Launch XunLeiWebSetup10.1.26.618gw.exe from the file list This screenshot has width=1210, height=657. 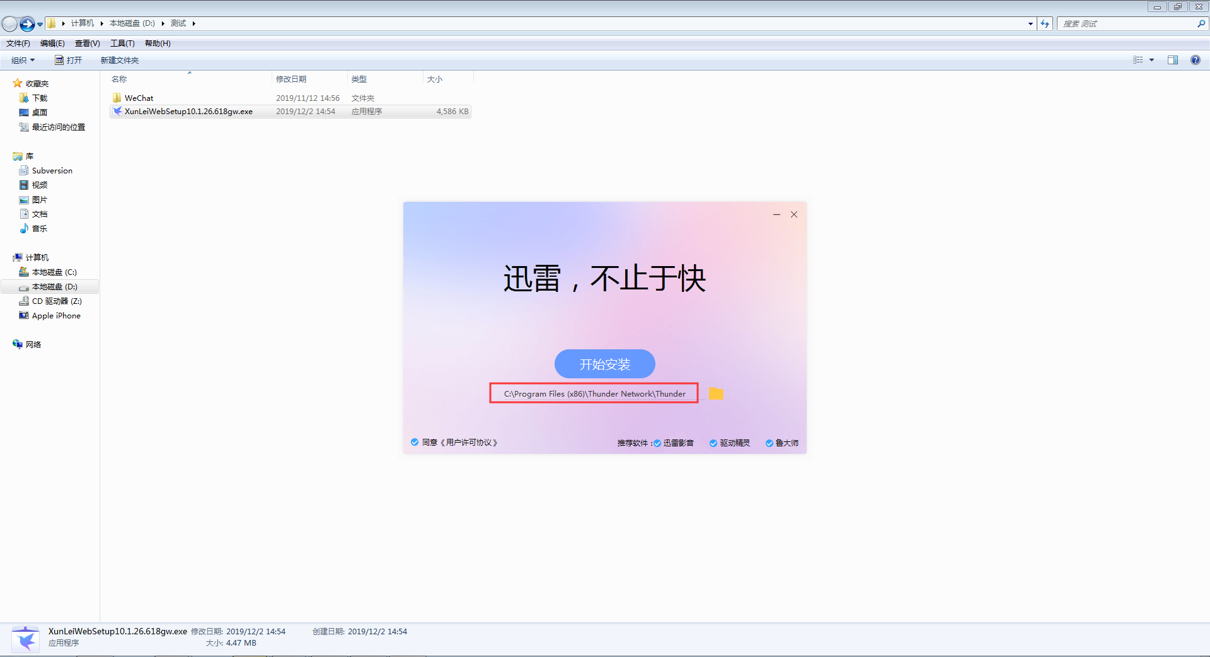click(x=188, y=111)
